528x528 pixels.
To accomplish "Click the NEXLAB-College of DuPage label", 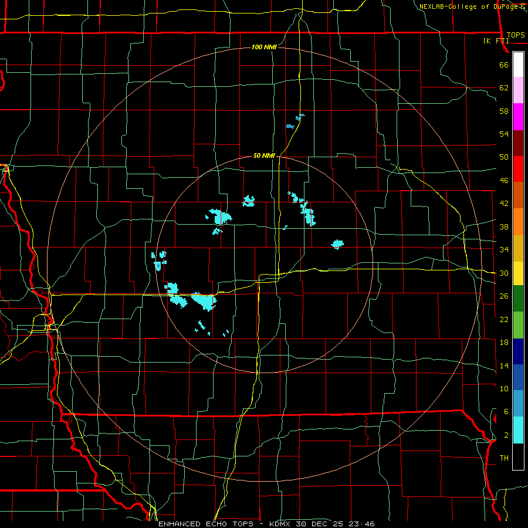I will click(469, 6).
